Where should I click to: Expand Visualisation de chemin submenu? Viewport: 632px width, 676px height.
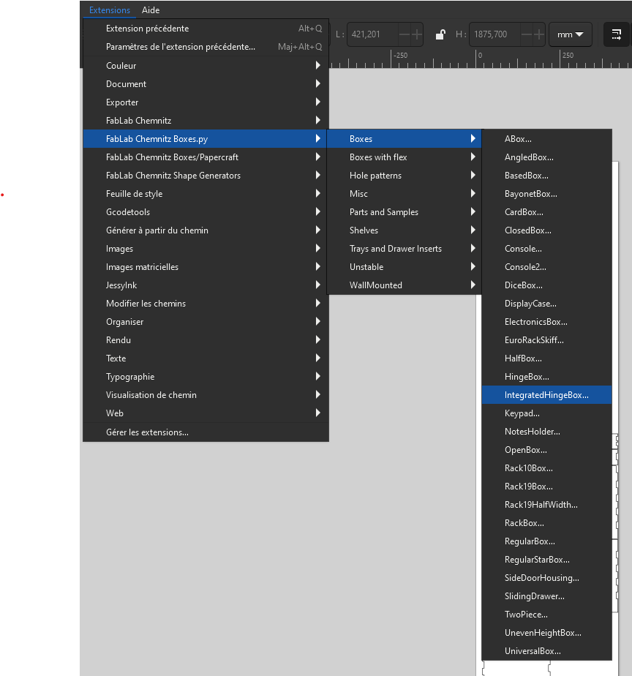(x=206, y=395)
